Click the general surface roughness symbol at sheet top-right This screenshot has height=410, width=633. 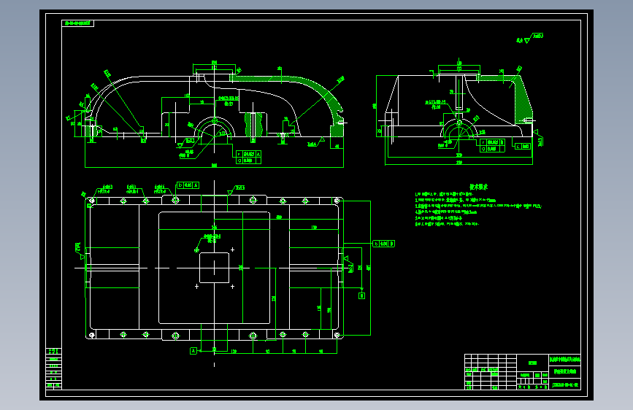click(x=530, y=38)
